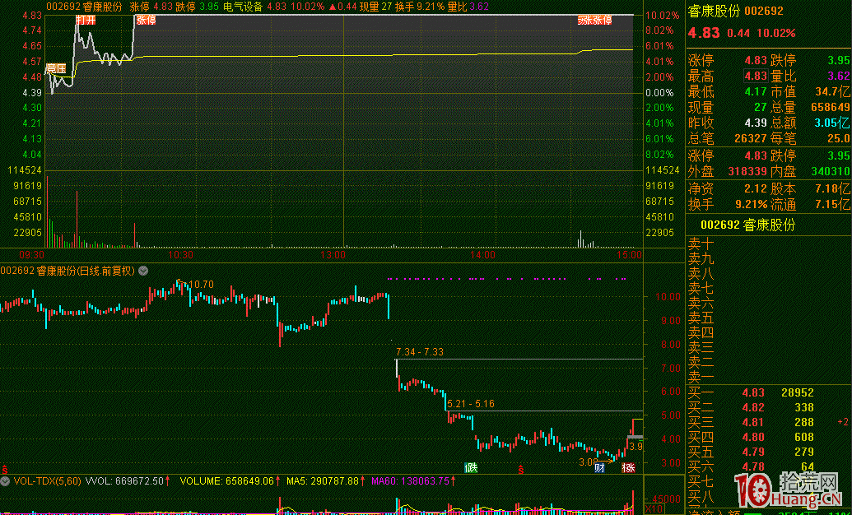The width and height of the screenshot is (852, 515).
Task: Click the MA5: 290787.88 indicator value
Action: pyautogui.click(x=322, y=480)
